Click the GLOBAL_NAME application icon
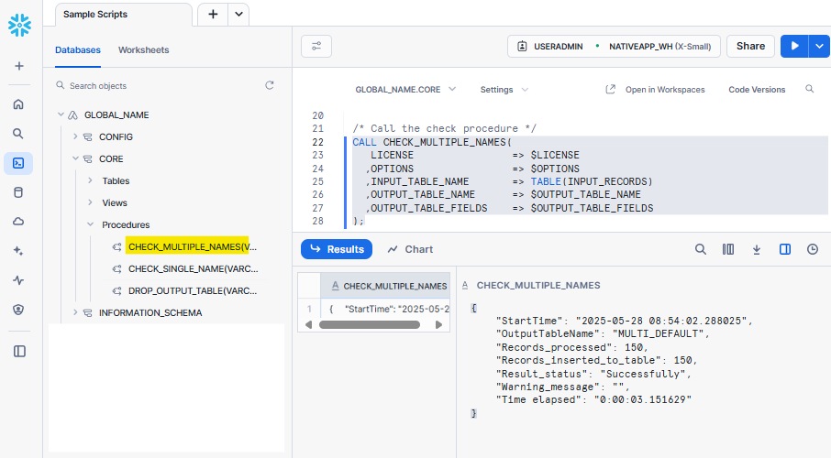The height and width of the screenshot is (458, 831). pyautogui.click(x=73, y=114)
